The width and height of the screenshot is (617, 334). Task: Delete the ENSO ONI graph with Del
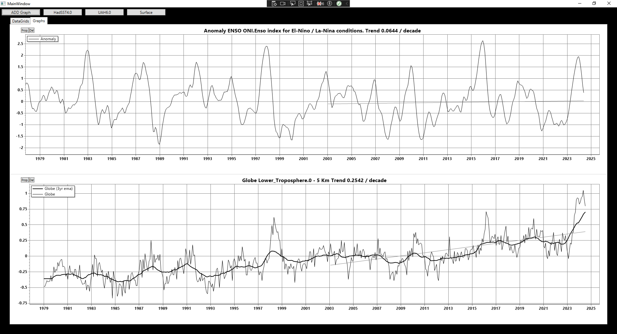click(31, 30)
